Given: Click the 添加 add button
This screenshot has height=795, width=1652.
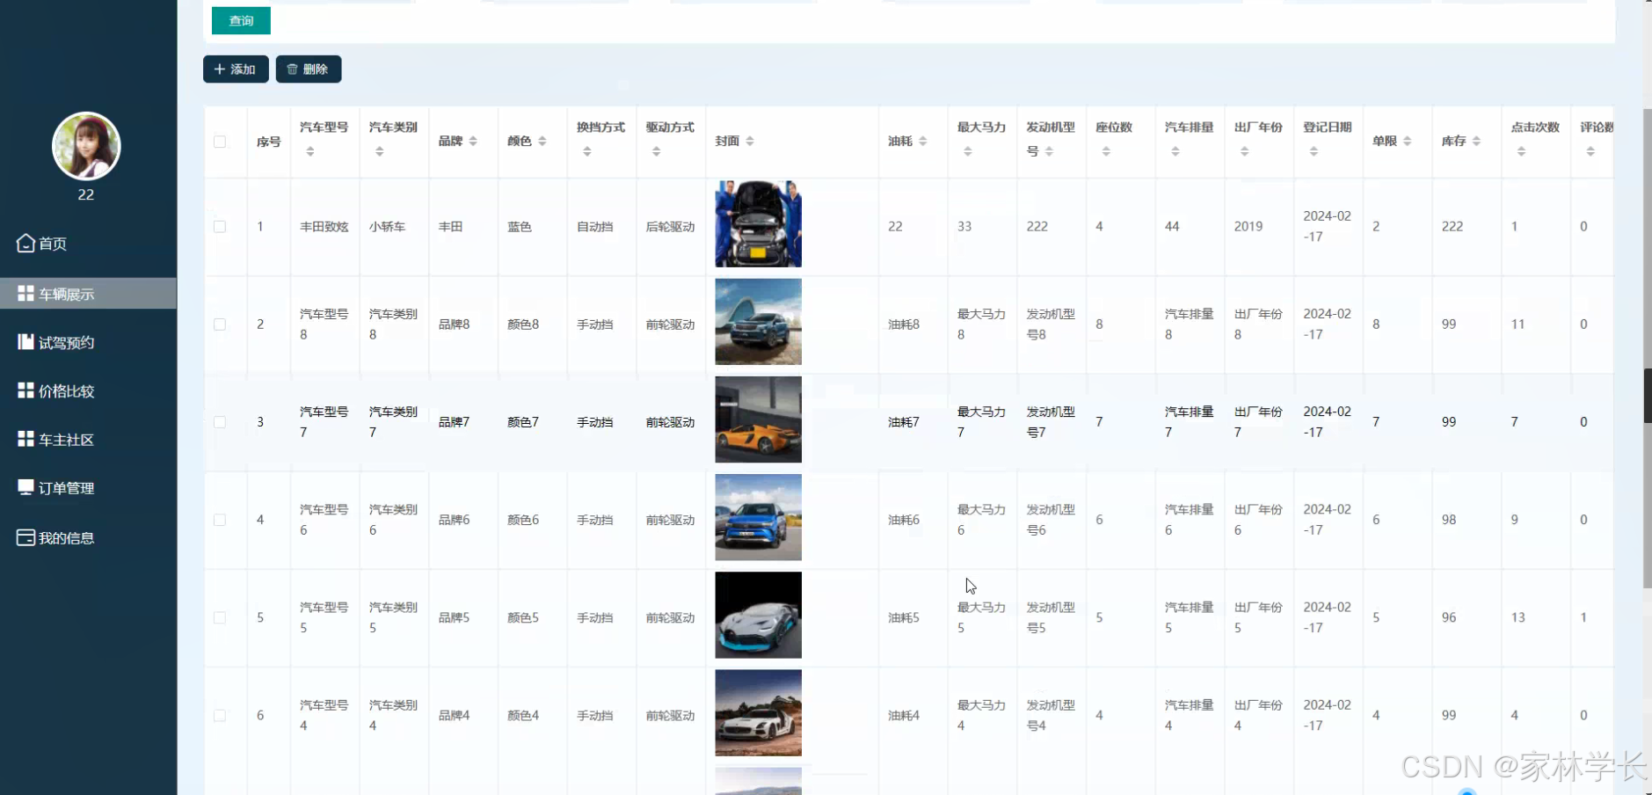Looking at the screenshot, I should click(235, 69).
